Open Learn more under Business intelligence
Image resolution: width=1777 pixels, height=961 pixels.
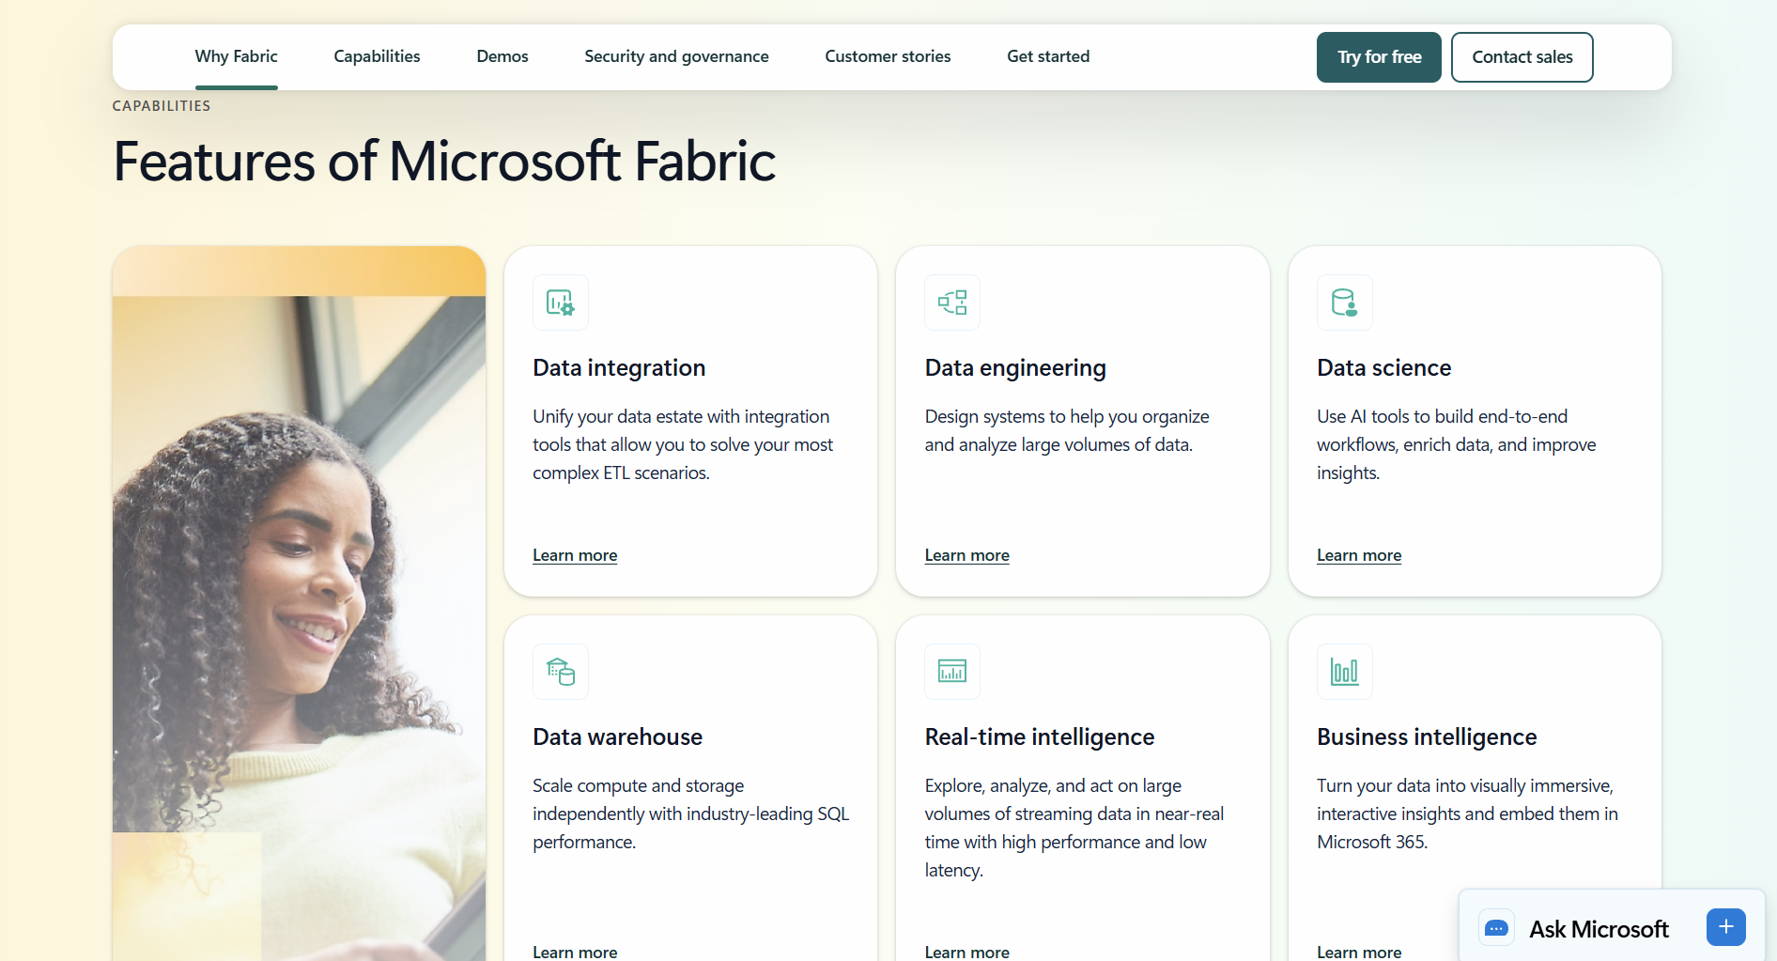click(1359, 952)
